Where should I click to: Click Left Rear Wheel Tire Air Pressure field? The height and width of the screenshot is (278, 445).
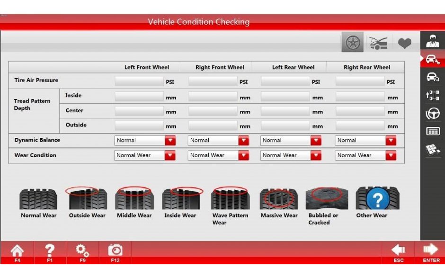(x=285, y=81)
